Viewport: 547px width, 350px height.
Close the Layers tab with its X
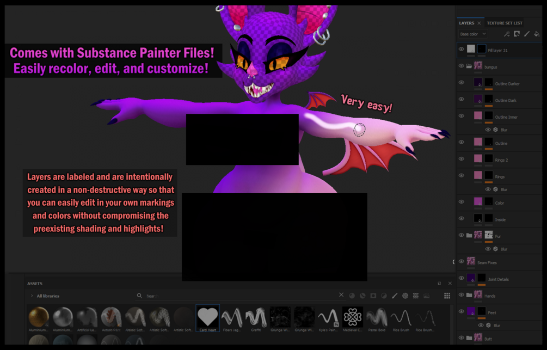point(479,23)
